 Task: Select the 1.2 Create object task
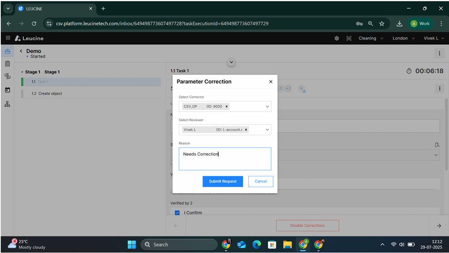point(50,93)
